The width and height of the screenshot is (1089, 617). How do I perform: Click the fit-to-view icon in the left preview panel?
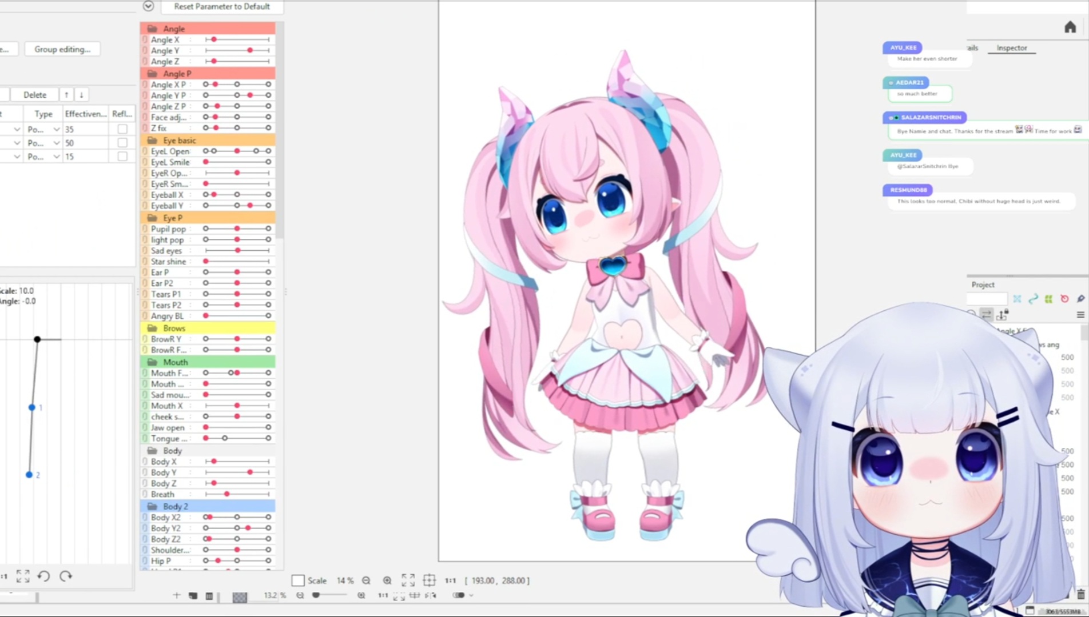[x=23, y=576]
